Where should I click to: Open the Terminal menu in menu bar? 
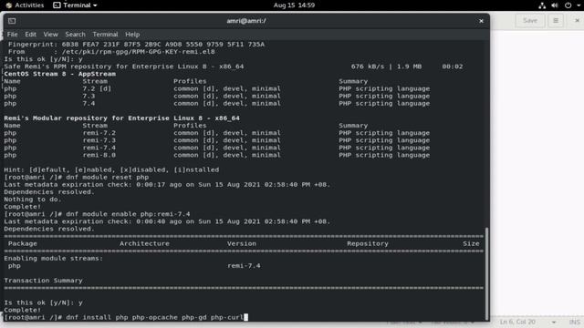[x=106, y=35]
